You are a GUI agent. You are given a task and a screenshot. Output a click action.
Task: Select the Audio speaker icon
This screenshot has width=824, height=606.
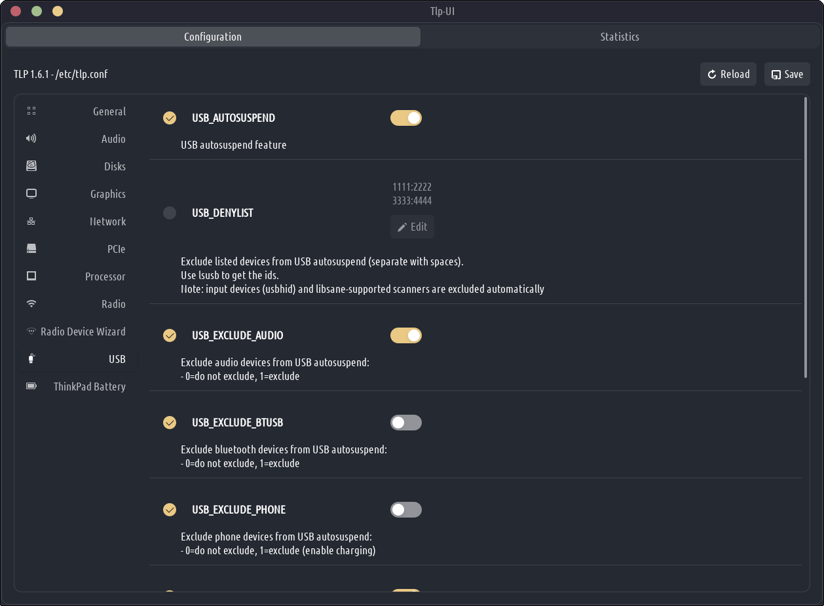pyautogui.click(x=31, y=139)
